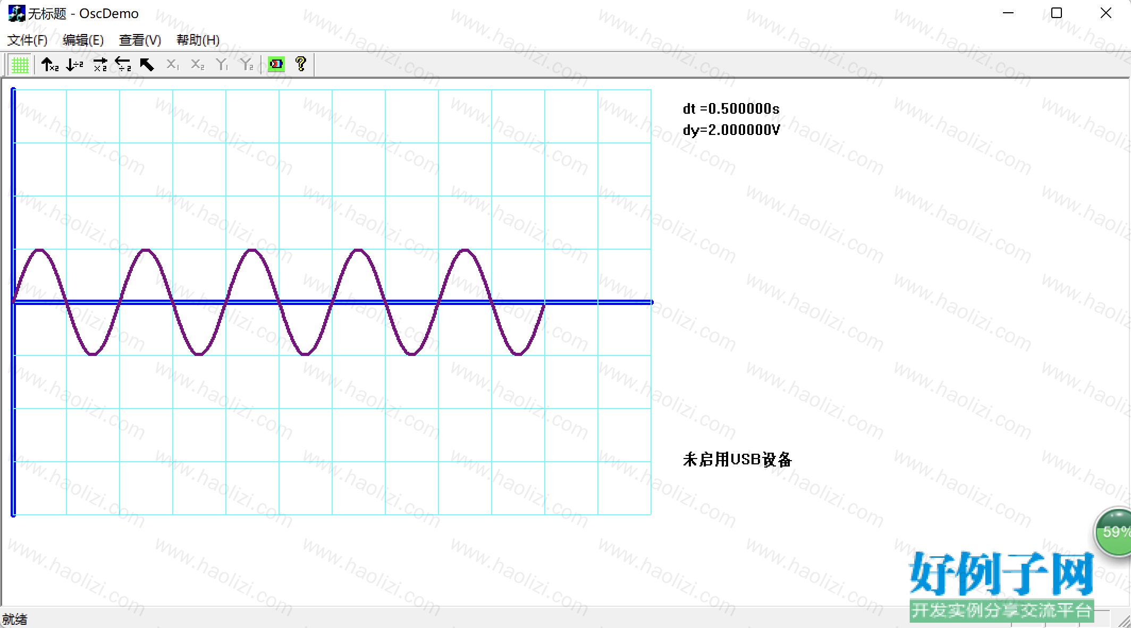Select the black arrow cursor tool
The width and height of the screenshot is (1131, 628).
pos(147,65)
